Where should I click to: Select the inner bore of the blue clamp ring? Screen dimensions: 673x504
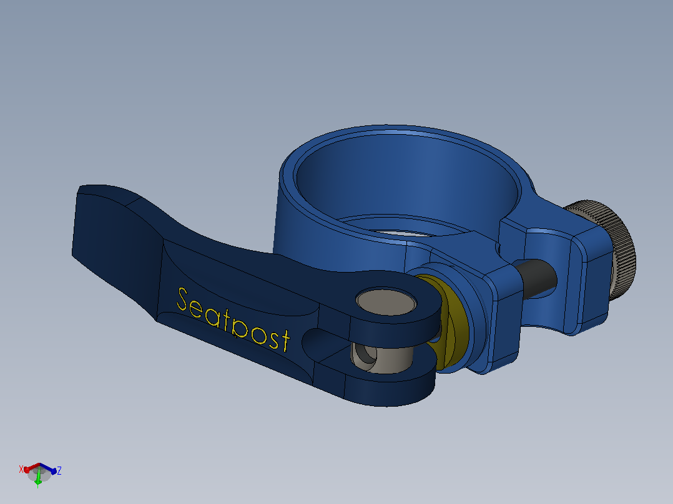coord(408,185)
